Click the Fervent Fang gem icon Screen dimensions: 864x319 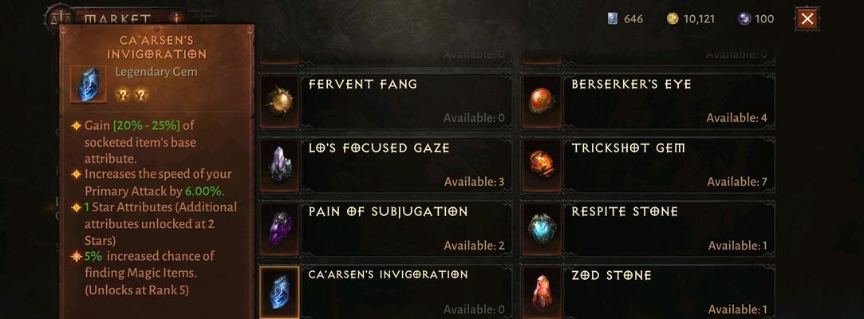click(x=278, y=101)
